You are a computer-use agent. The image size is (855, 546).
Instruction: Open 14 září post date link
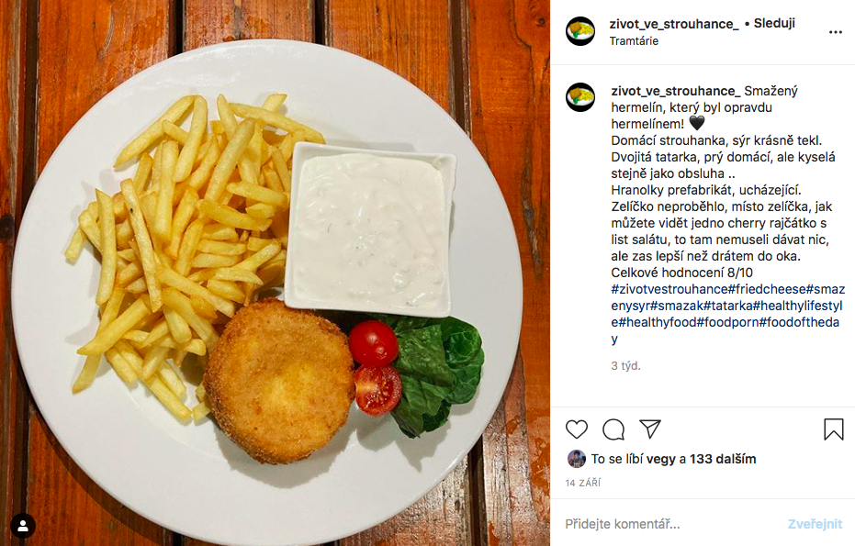coord(583,483)
